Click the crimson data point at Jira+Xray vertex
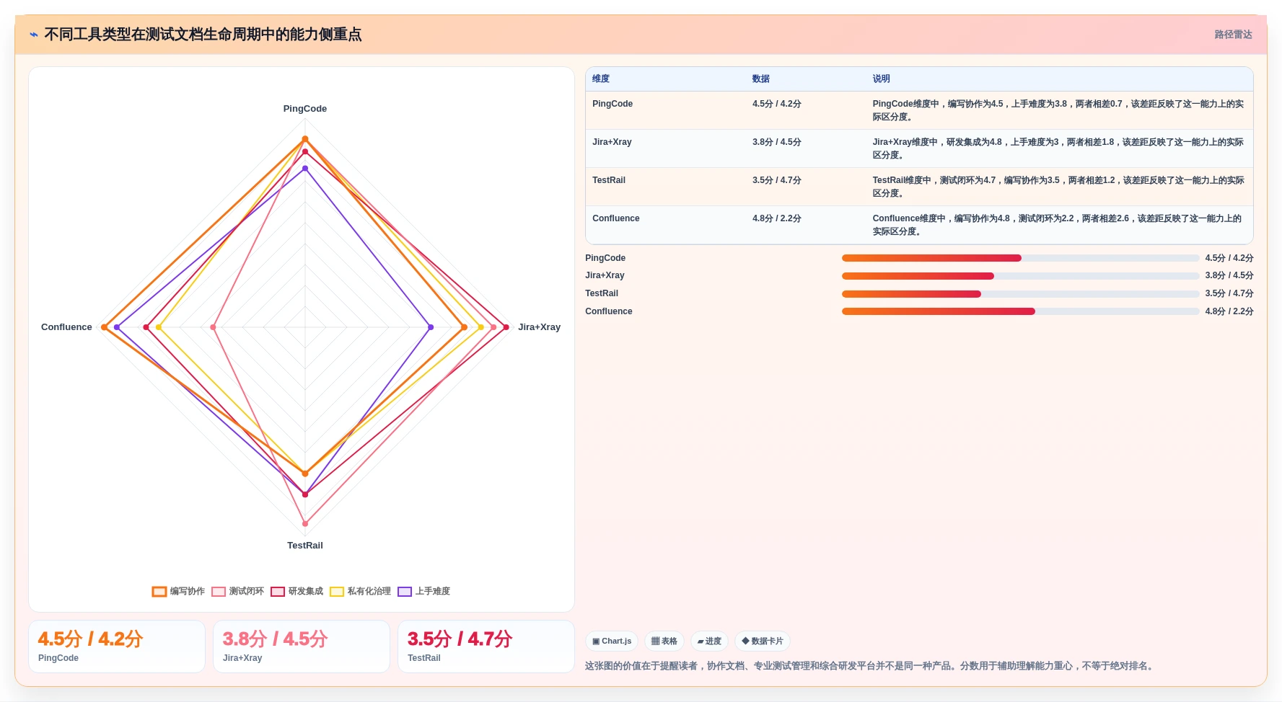1282x702 pixels. [x=506, y=327]
